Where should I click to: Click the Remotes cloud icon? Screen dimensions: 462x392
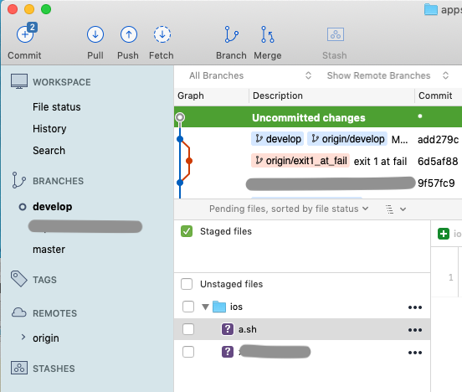(x=19, y=312)
